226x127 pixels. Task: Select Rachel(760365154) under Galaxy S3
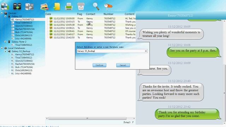(x=25, y=29)
